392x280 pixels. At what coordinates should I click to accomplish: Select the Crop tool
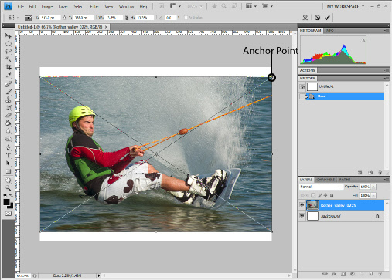(x=9, y=67)
